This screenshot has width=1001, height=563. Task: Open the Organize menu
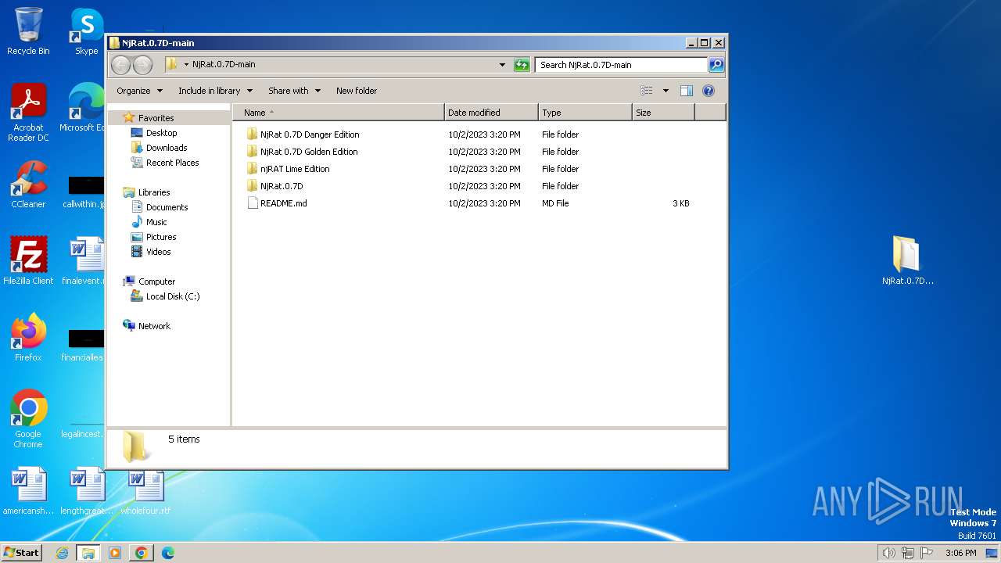[x=139, y=91]
